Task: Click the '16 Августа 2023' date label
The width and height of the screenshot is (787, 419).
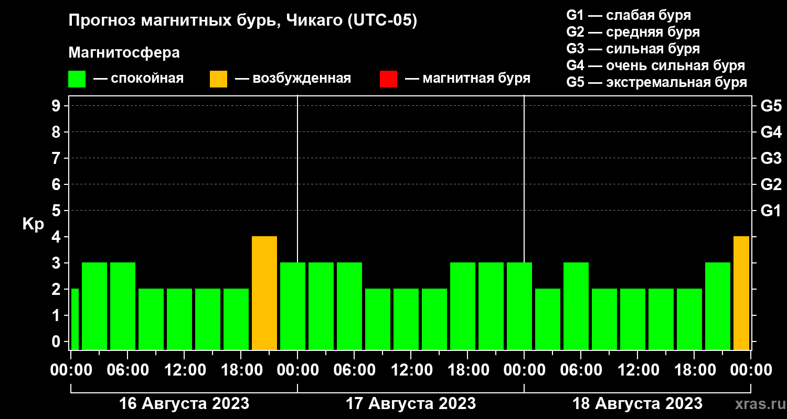Action: click(184, 404)
